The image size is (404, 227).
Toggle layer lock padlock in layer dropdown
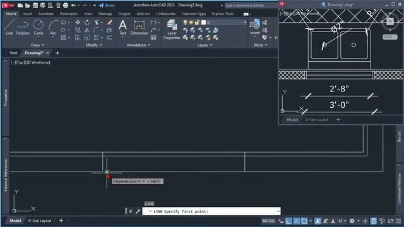point(197,23)
